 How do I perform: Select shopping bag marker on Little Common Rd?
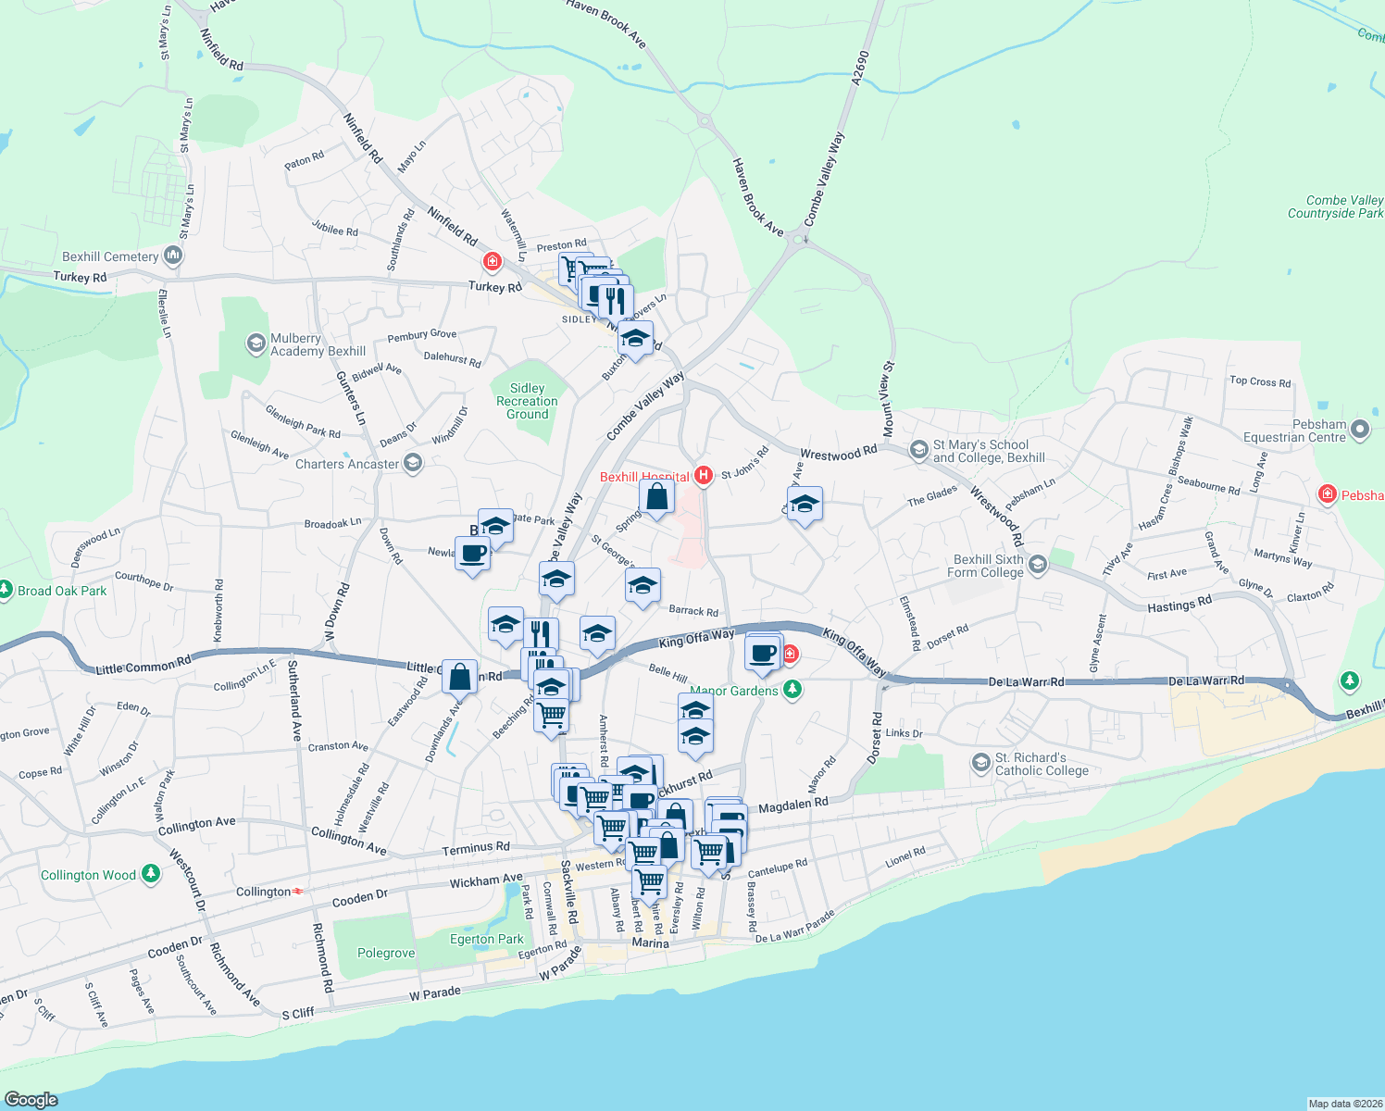pyautogui.click(x=460, y=679)
